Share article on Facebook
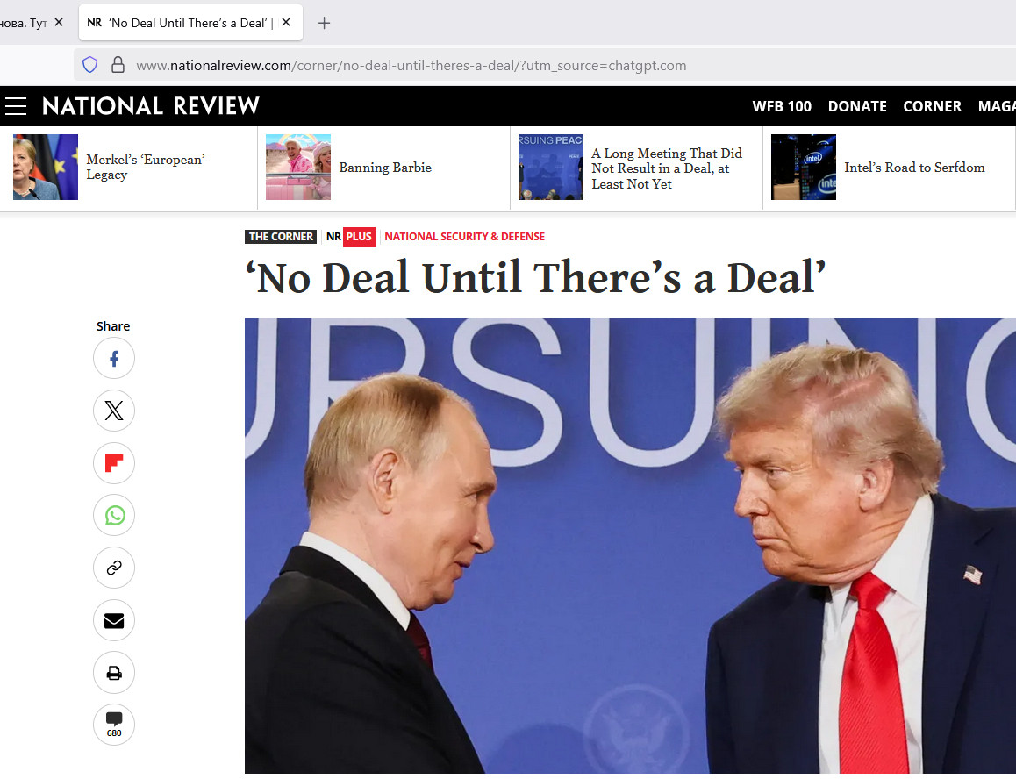The image size is (1016, 779). pos(114,359)
